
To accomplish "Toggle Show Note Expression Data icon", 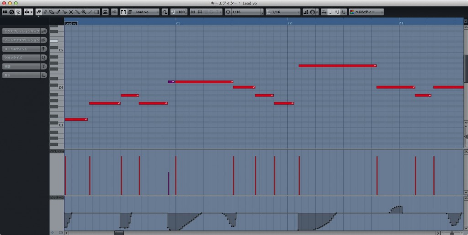I will click(114, 12).
